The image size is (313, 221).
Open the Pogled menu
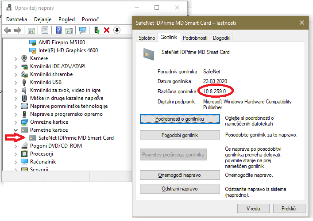point(66,19)
